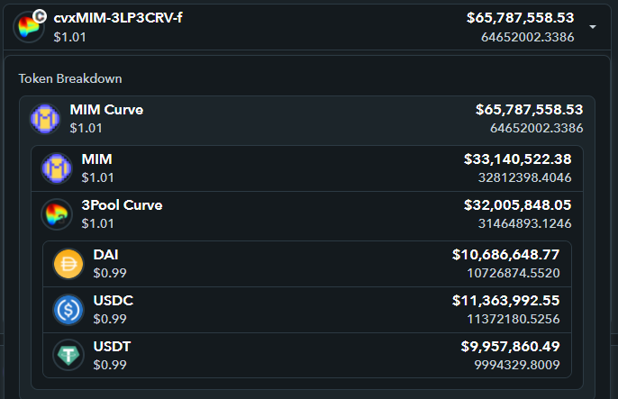Click the $9,957,860.49 USDT value
Image resolution: width=618 pixels, height=399 pixels.
pyautogui.click(x=511, y=346)
